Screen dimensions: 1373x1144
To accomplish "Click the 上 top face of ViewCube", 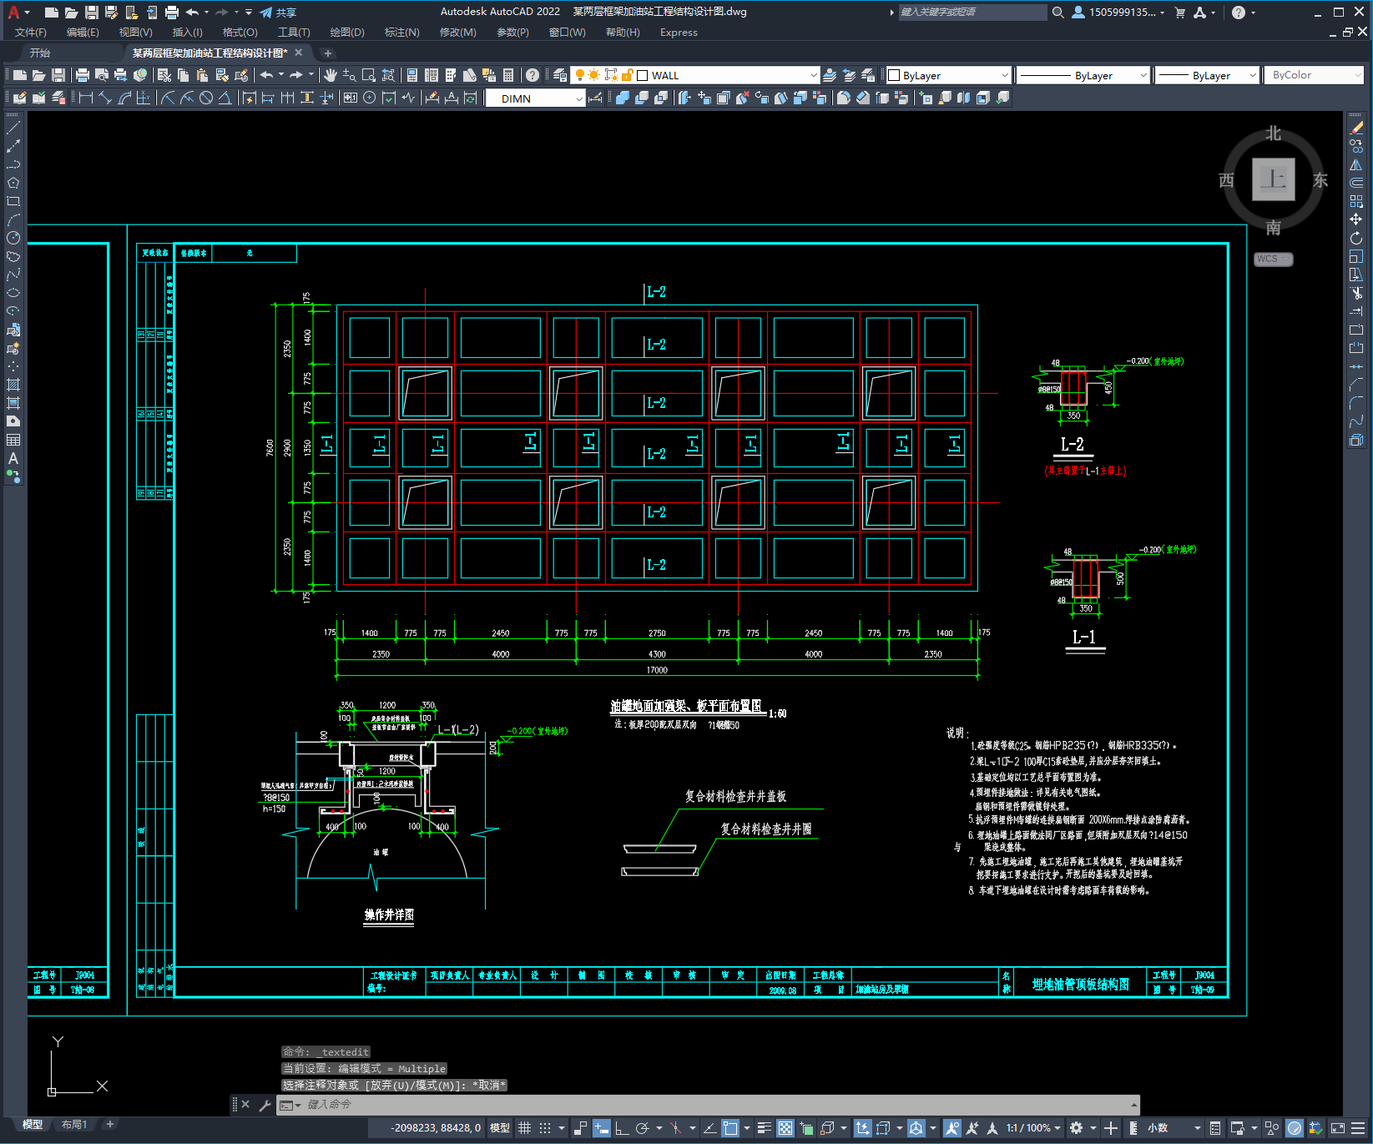I will coord(1273,179).
